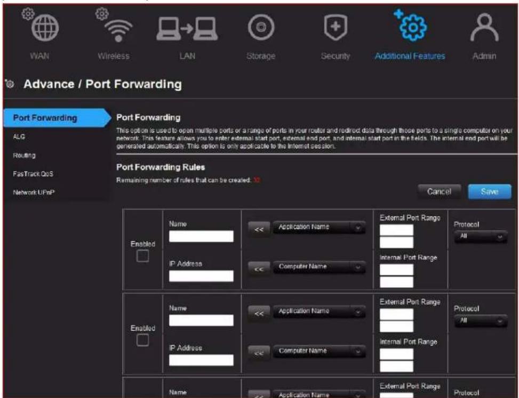Expand second rule's Computer Name dropdown
Screen dimensions: 519x398
[x=319, y=351]
